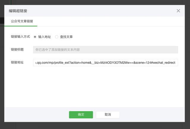Select the 输入地址 radio button

coord(35,37)
